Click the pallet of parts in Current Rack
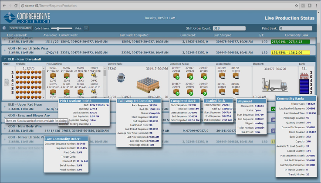 click(148, 84)
